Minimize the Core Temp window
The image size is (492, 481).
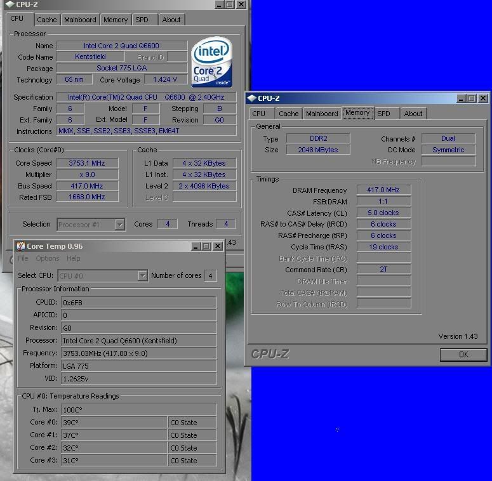tap(195, 246)
